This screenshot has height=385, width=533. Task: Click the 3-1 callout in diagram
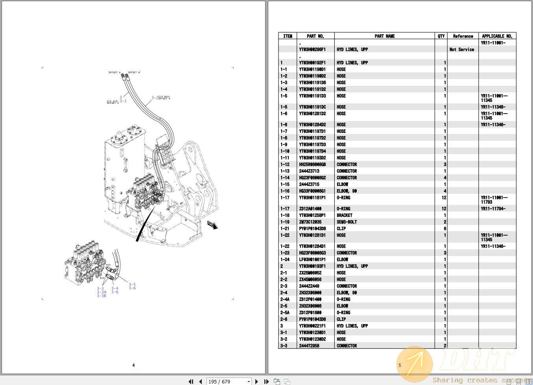[123, 101]
